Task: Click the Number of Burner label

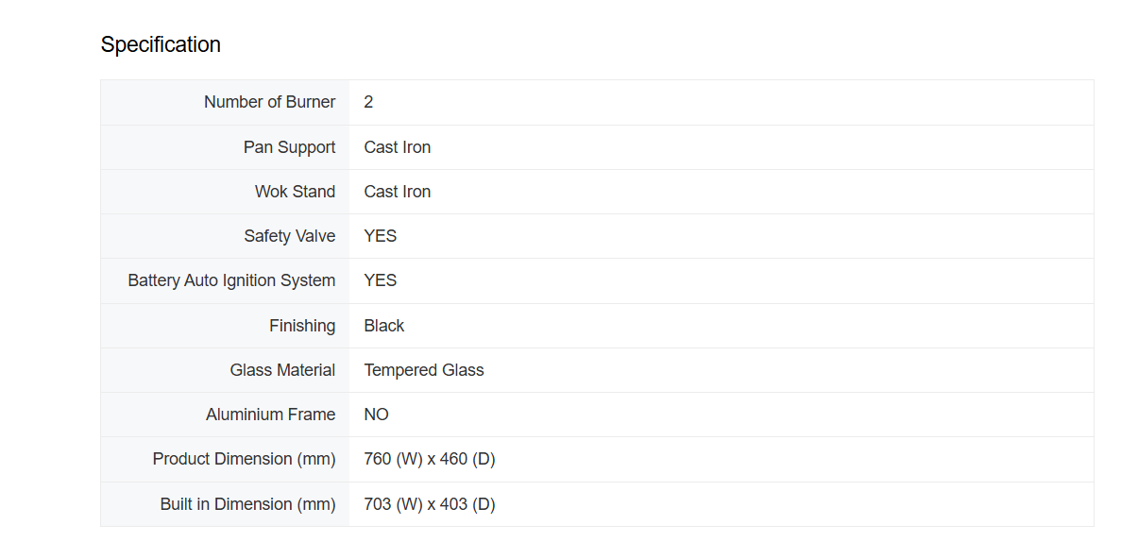Action: click(x=269, y=102)
